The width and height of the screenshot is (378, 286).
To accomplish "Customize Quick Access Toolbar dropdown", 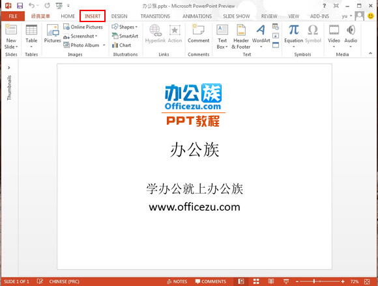I will (x=68, y=6).
